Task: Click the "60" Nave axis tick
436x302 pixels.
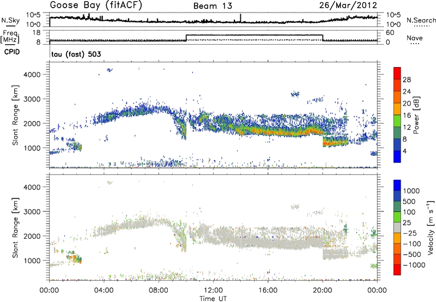Action: (x=390, y=33)
